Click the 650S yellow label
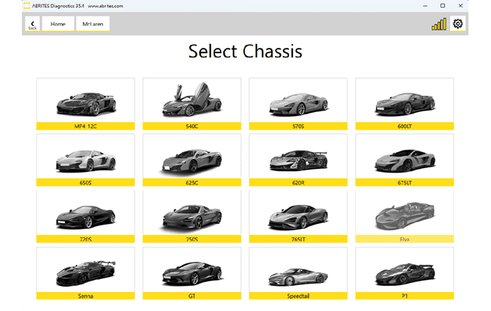The height and width of the screenshot is (311, 491). (85, 182)
